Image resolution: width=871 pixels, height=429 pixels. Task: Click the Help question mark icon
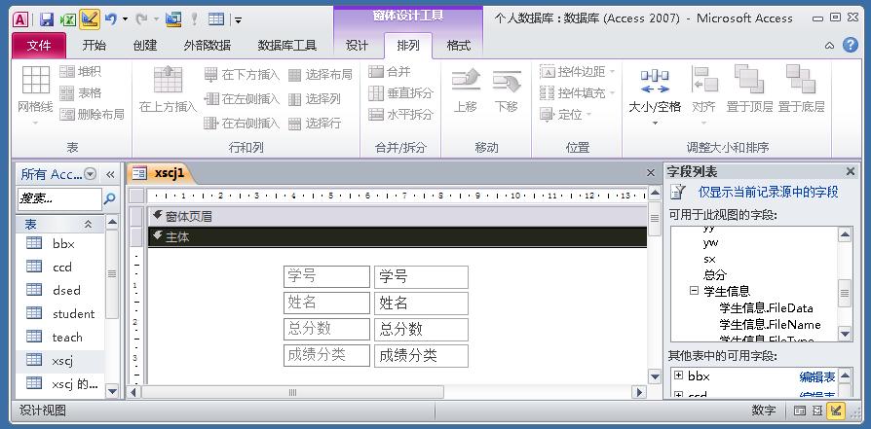851,45
